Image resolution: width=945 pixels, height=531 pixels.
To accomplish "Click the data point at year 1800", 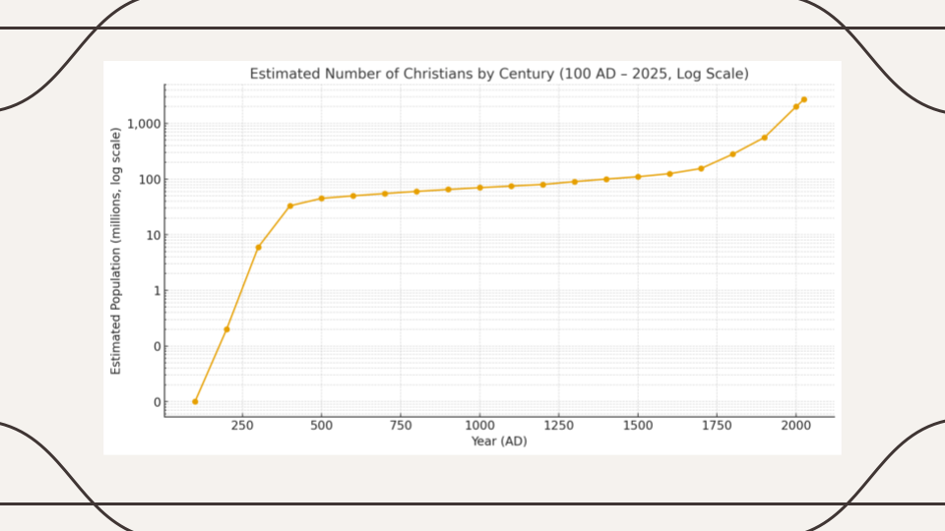I will tap(732, 154).
